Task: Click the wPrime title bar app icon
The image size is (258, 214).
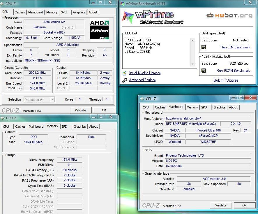Action: click(x=122, y=3)
